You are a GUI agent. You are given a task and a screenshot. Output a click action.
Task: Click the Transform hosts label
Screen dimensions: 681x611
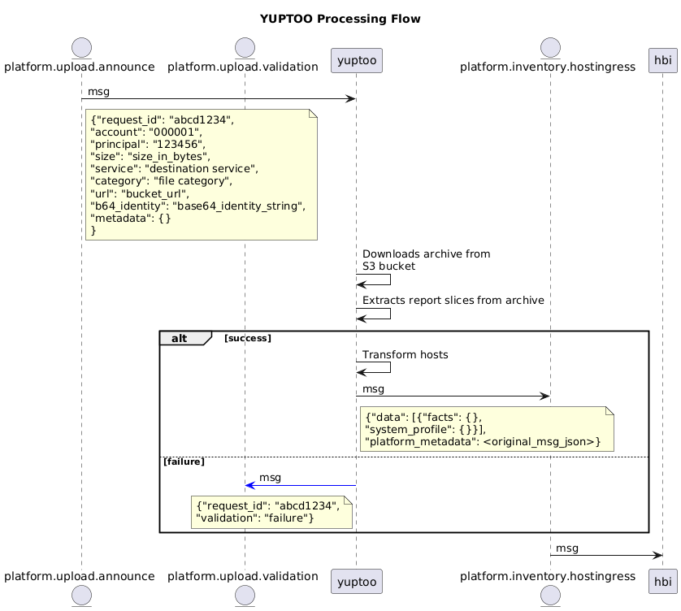click(x=406, y=355)
